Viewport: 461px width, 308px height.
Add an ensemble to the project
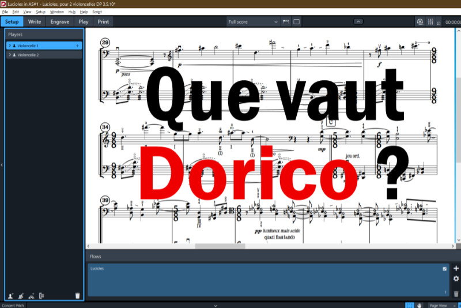click(x=32, y=296)
